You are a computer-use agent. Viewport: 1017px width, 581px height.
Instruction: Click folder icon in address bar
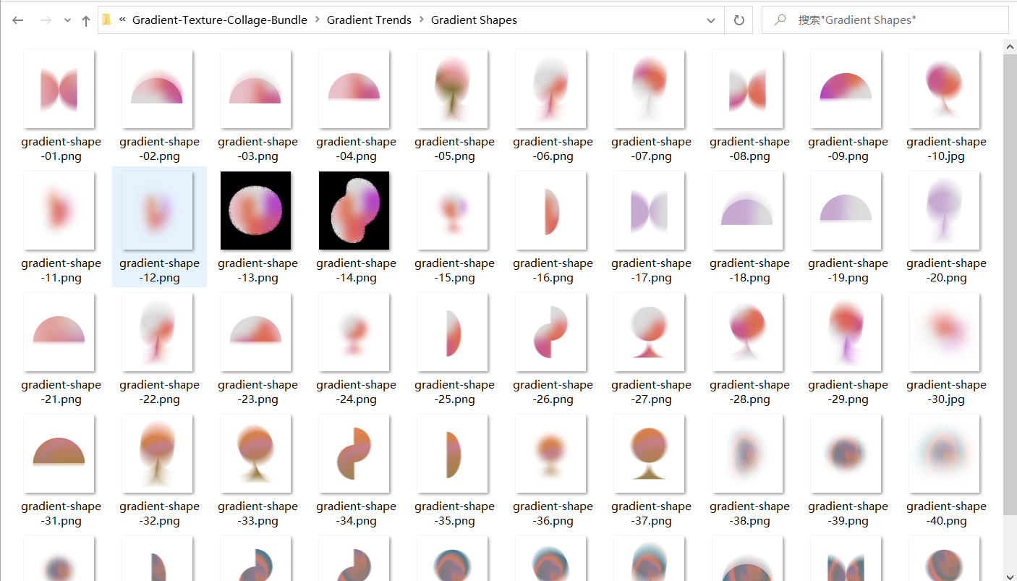coord(107,20)
